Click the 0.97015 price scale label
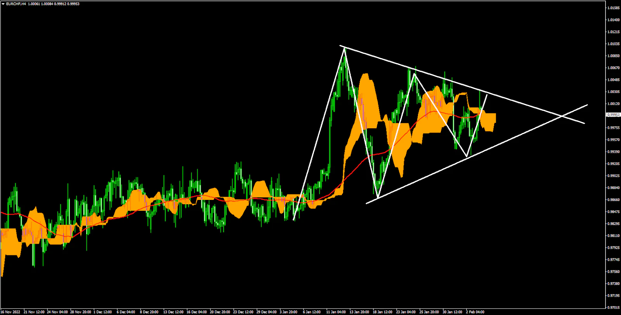The width and height of the screenshot is (621, 315). [613, 308]
